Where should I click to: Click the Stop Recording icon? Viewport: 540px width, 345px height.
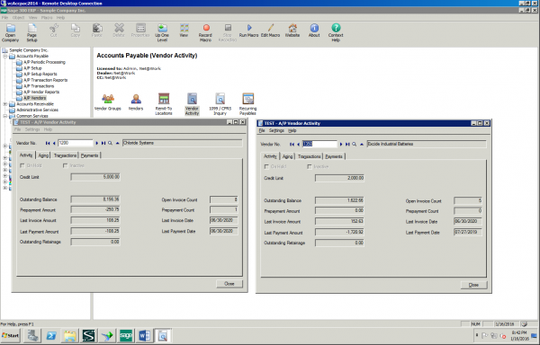coord(228,32)
